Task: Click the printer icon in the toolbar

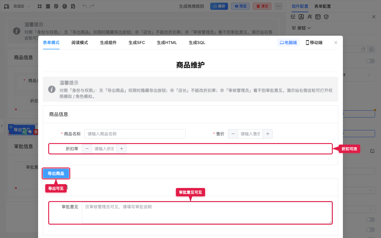Action: [x=65, y=6]
